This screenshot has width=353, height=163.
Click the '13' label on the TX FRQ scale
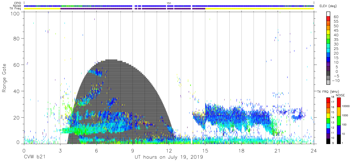tap(333, 123)
